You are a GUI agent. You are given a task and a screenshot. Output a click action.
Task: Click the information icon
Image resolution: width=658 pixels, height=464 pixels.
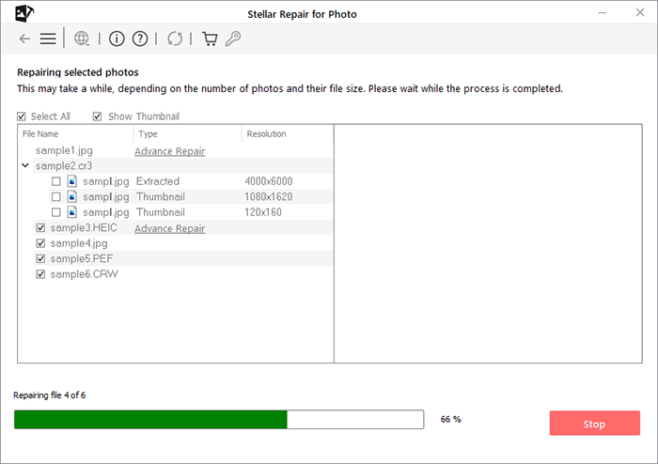click(117, 39)
